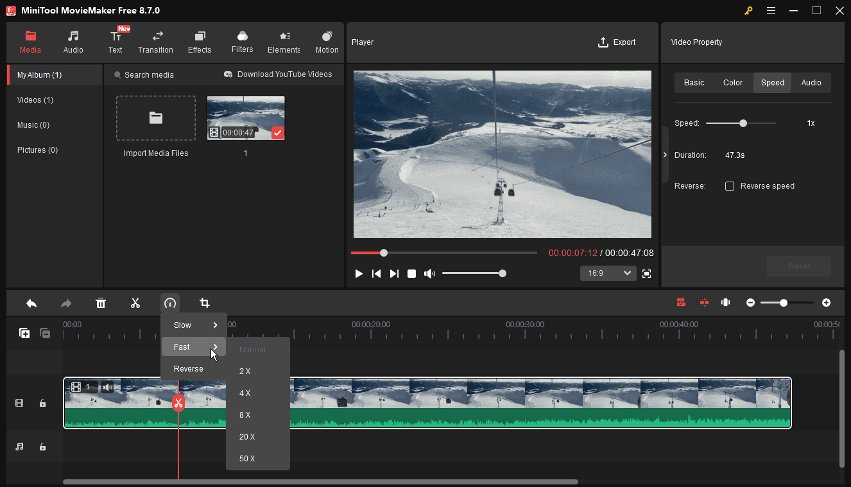Click the red scissors on playhead

(x=178, y=403)
